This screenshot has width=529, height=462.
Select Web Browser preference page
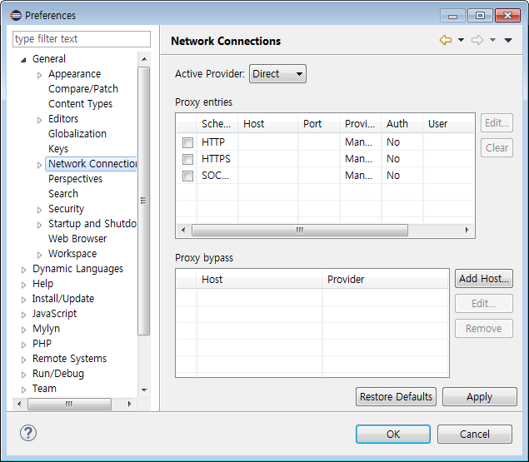coord(77,238)
